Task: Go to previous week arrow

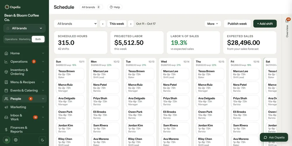Action: pyautogui.click(x=103, y=24)
